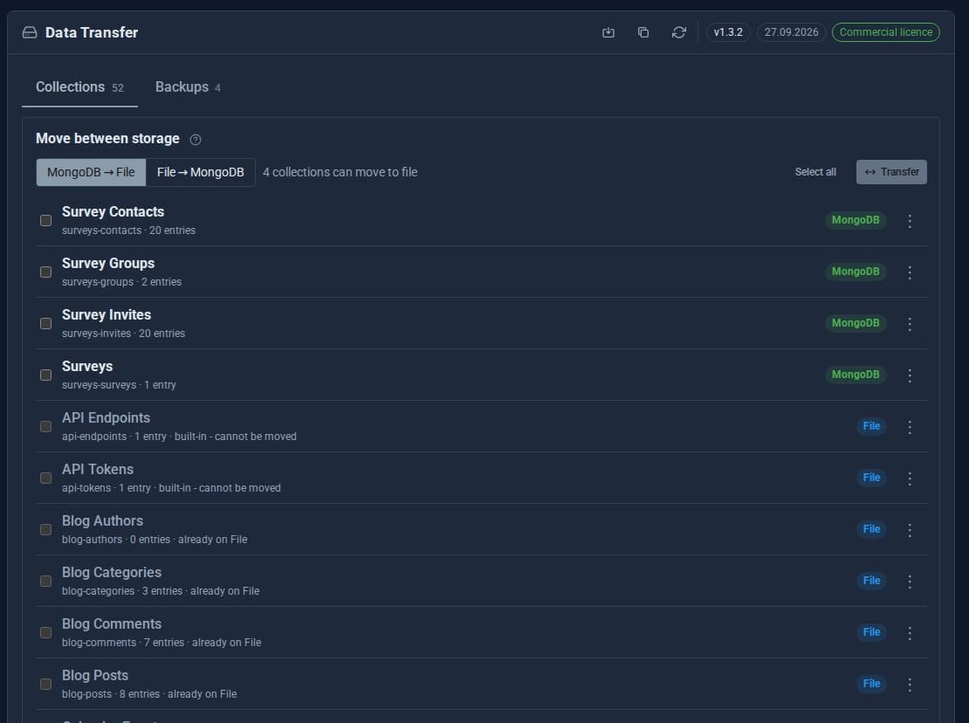Switch to the Backups tab
This screenshot has width=969, height=723.
click(187, 87)
